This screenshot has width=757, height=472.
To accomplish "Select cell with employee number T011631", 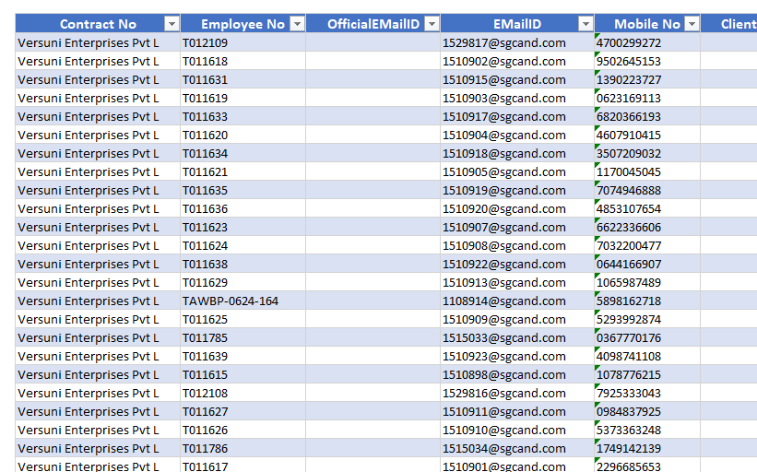I will pos(242,79).
